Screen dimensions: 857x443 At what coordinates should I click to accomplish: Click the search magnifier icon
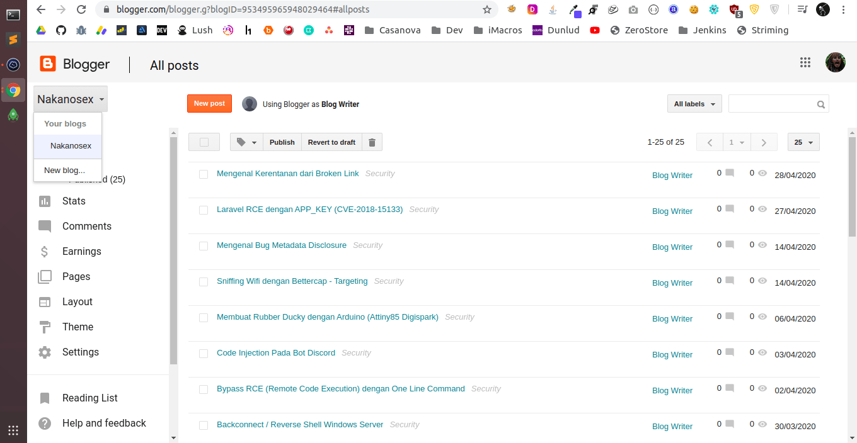[x=820, y=103]
